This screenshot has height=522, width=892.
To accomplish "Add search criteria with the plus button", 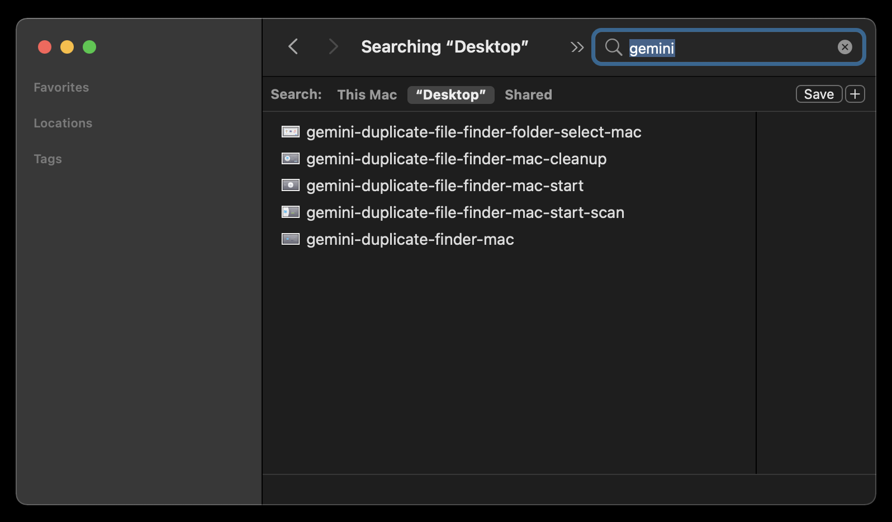I will pos(855,94).
